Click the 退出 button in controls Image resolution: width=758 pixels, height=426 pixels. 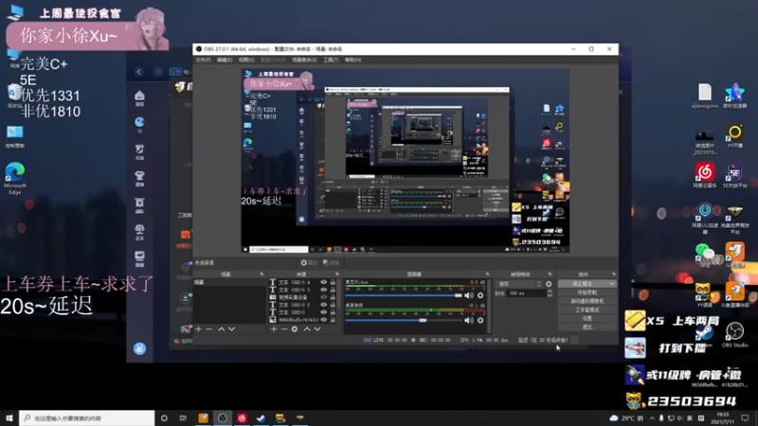(x=587, y=327)
